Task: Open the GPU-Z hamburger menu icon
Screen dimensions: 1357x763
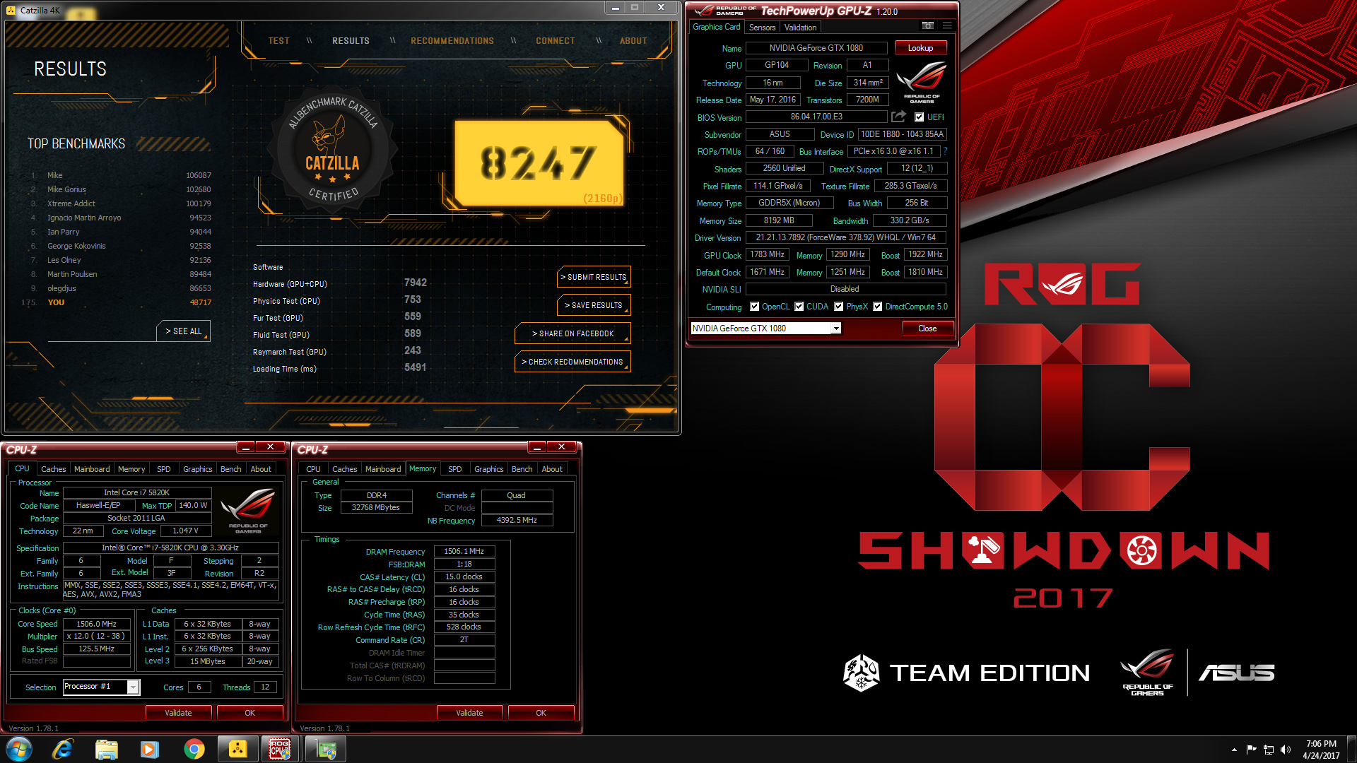Action: pos(947,26)
